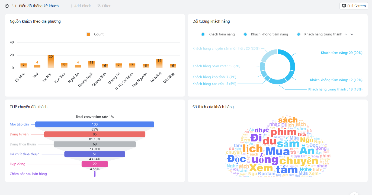This screenshot has height=195, width=372.
Task: Enter Full Screen mode
Action: click(354, 6)
